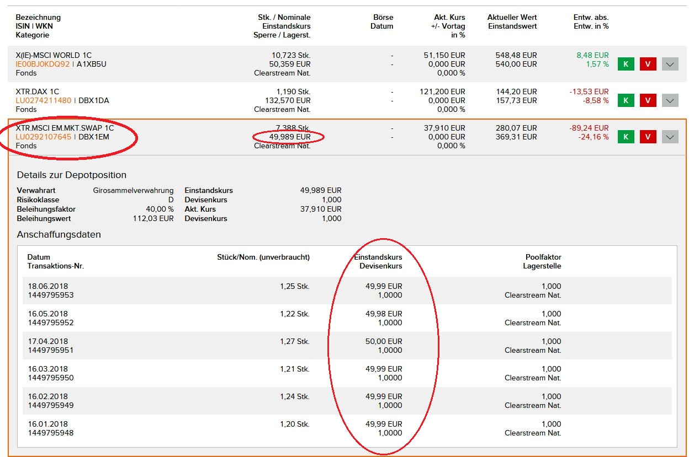The image size is (694, 457).
Task: Click quantity 1,27 Stk. in acquisitions
Action: [295, 342]
